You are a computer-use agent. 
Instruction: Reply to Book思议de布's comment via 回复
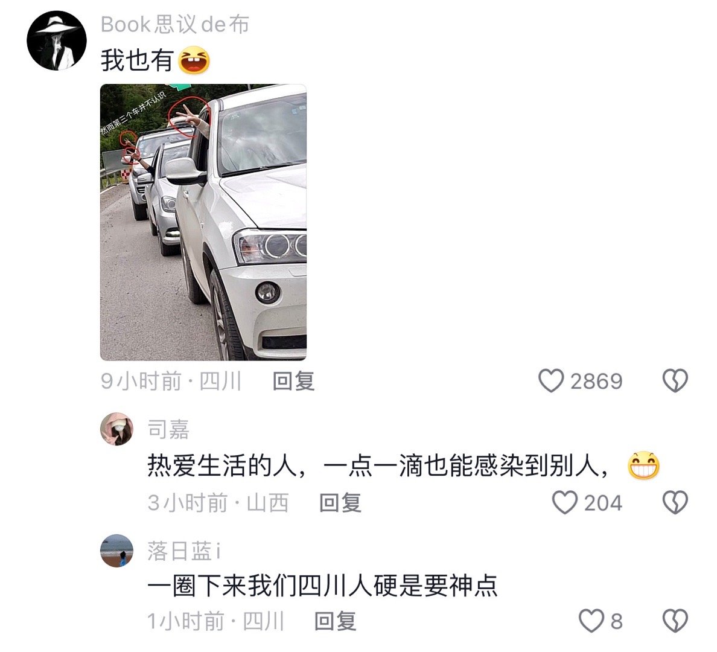pyautogui.click(x=293, y=381)
